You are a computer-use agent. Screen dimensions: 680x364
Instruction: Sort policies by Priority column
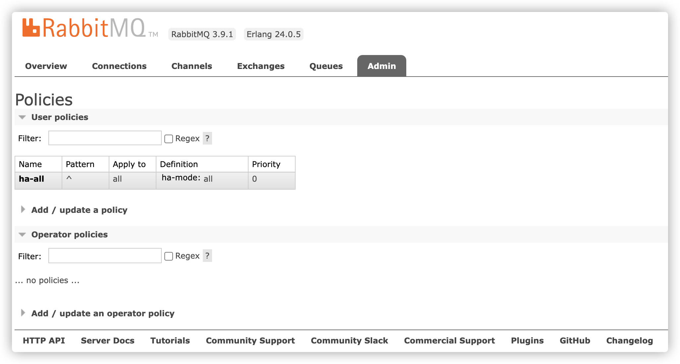tap(266, 164)
